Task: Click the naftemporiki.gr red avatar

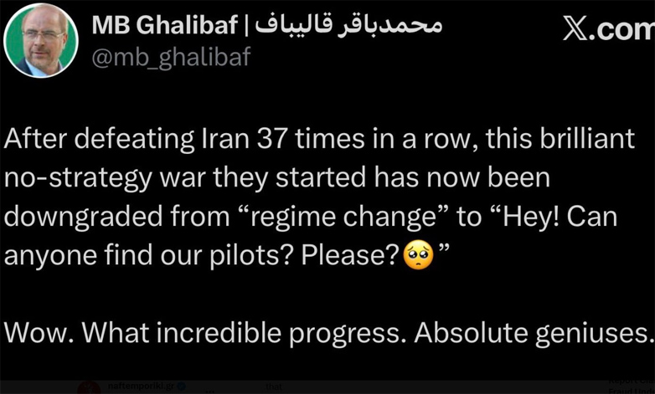Action: (x=90, y=387)
